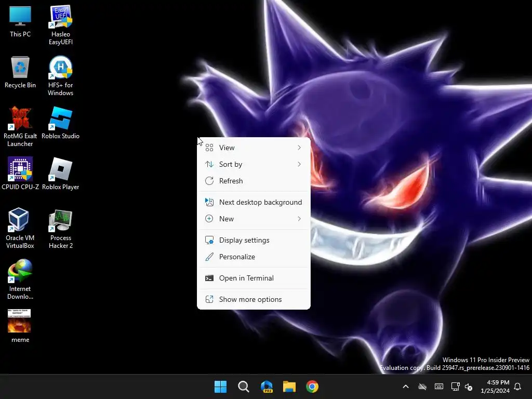Screen dimensions: 532x399
Task: Expand the chevron beside New
Action: (299, 219)
